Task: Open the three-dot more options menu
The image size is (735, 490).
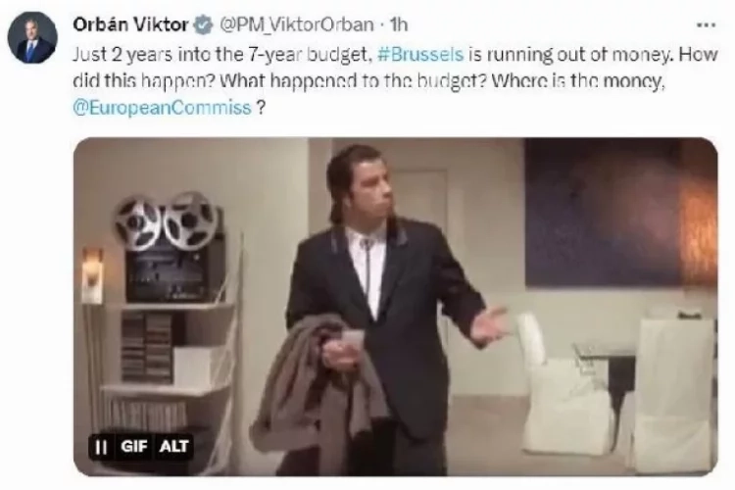Action: click(707, 25)
